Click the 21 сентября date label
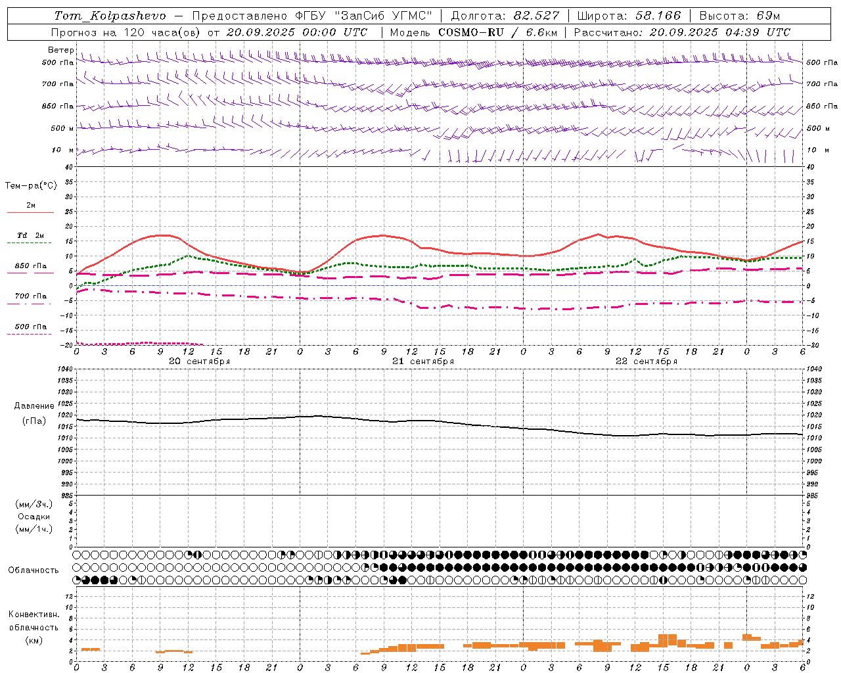The width and height of the screenshot is (841, 673). [423, 361]
